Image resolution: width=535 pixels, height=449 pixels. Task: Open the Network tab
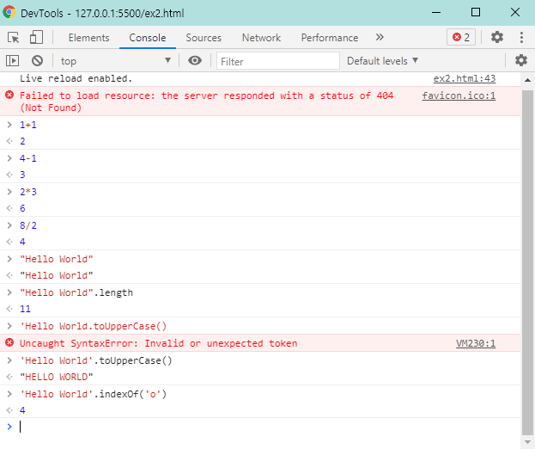(261, 38)
